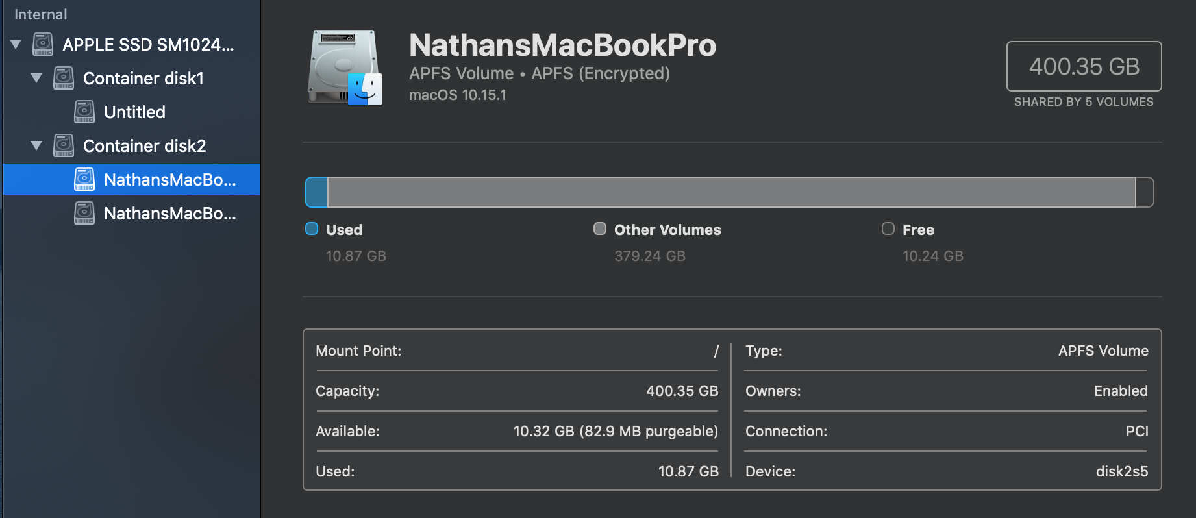The height and width of the screenshot is (518, 1196).
Task: Click the Container disk1 icon
Action: 64,78
